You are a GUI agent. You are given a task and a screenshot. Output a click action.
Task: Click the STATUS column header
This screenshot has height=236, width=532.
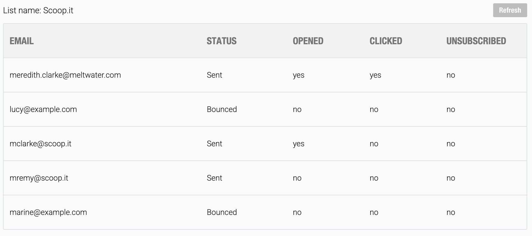[x=221, y=41]
